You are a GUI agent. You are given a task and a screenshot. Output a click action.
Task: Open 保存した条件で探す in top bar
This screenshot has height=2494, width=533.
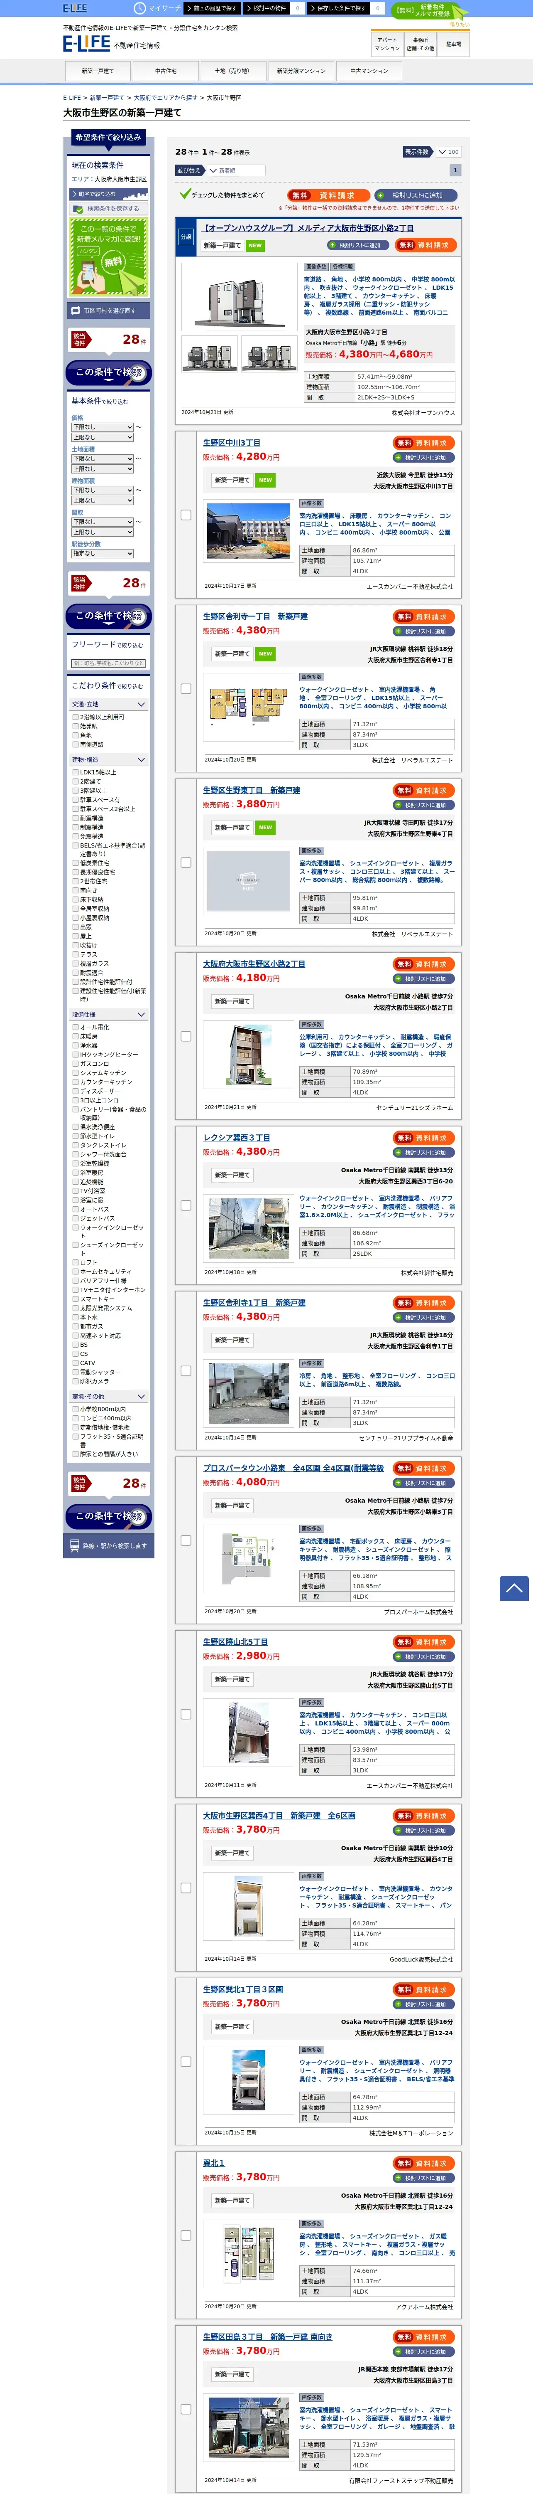click(x=340, y=8)
